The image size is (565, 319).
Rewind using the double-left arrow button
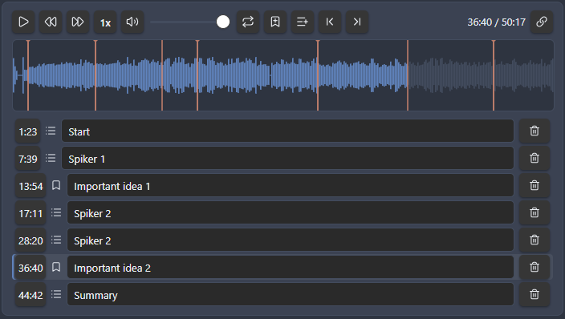click(51, 22)
